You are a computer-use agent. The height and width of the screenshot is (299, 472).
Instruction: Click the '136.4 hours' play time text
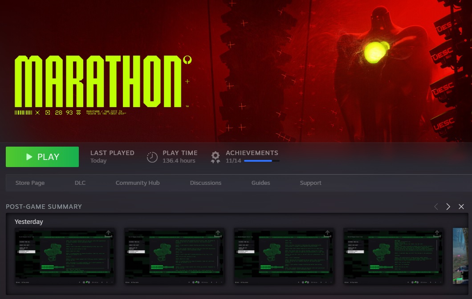pos(179,161)
